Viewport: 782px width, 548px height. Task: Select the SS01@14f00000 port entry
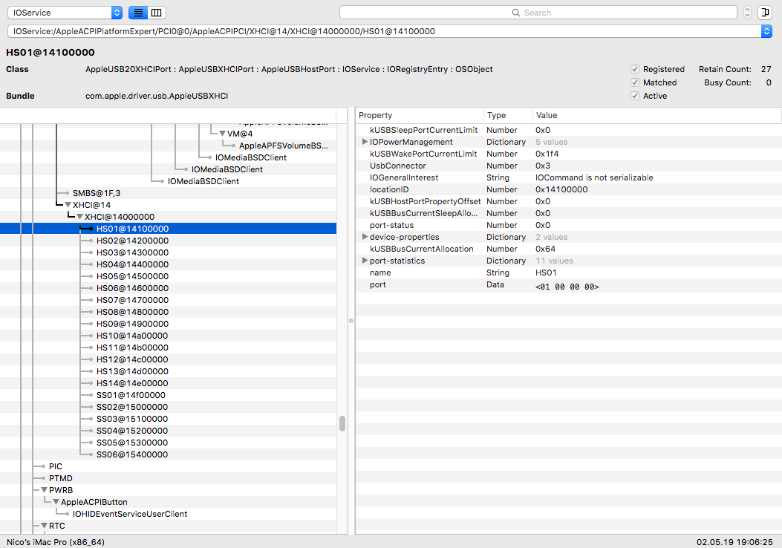click(x=131, y=395)
